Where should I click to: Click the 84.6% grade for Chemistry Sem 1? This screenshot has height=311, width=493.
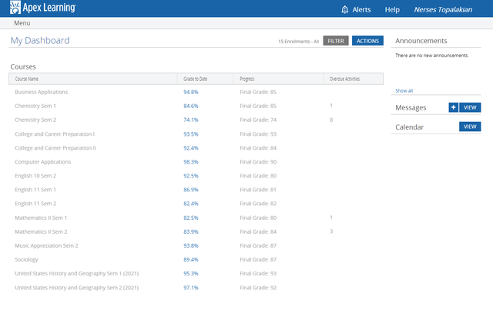pos(191,106)
